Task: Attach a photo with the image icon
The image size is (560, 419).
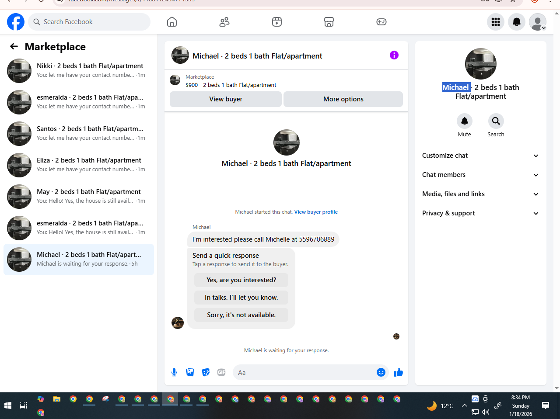Action: (190, 372)
